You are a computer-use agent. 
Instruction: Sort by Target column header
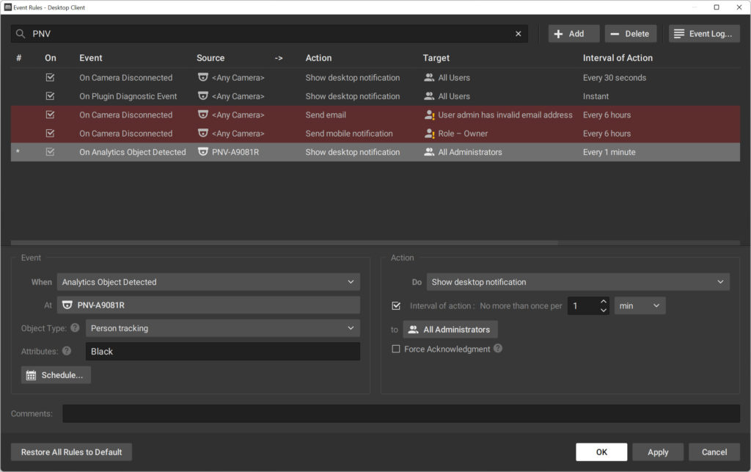tap(436, 58)
